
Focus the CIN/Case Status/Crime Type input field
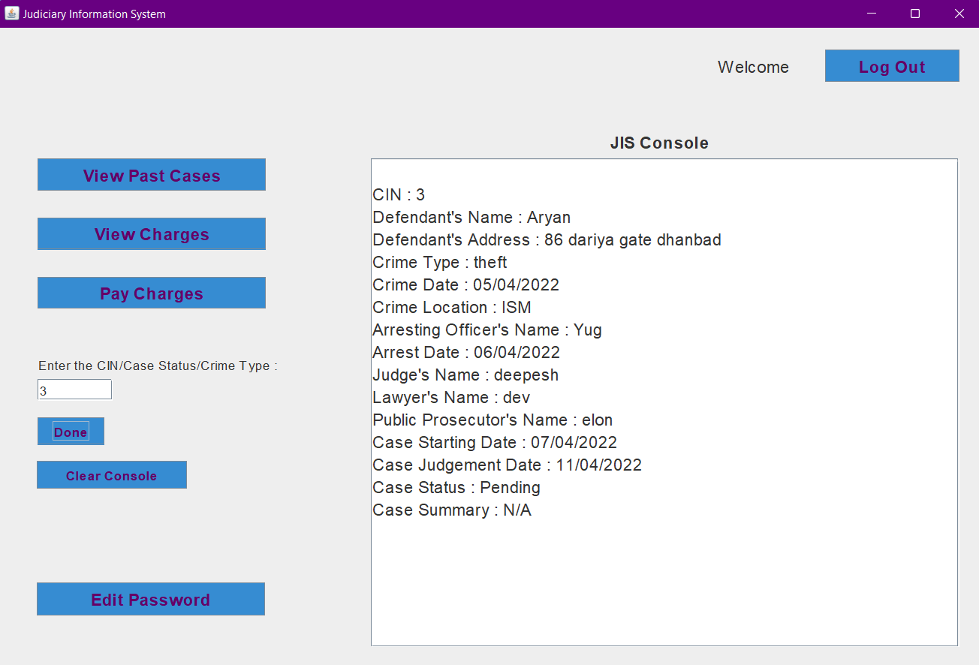tap(74, 390)
